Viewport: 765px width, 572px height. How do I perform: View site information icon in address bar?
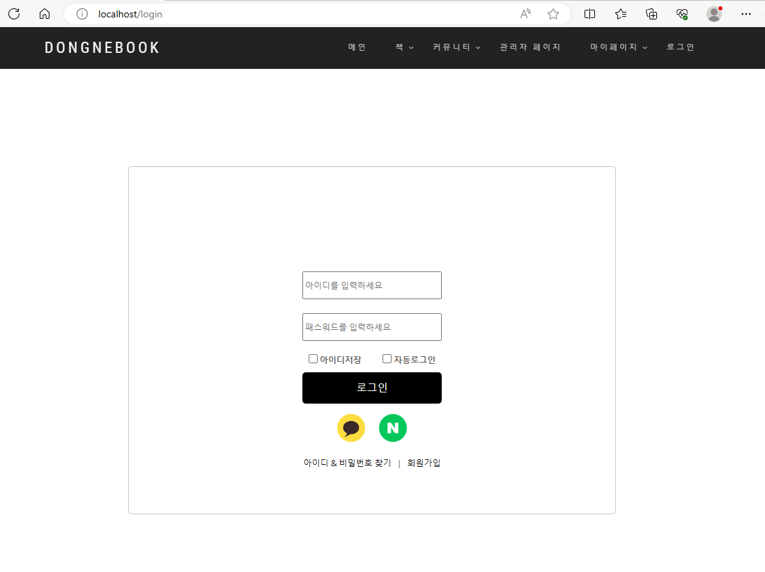(x=82, y=14)
